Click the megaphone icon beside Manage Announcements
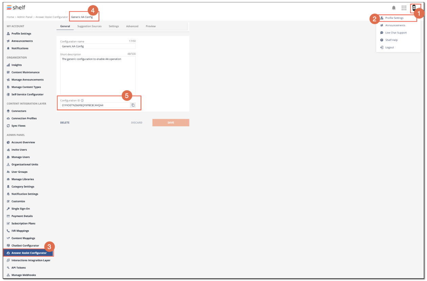This screenshot has height=281, width=427. [8, 80]
